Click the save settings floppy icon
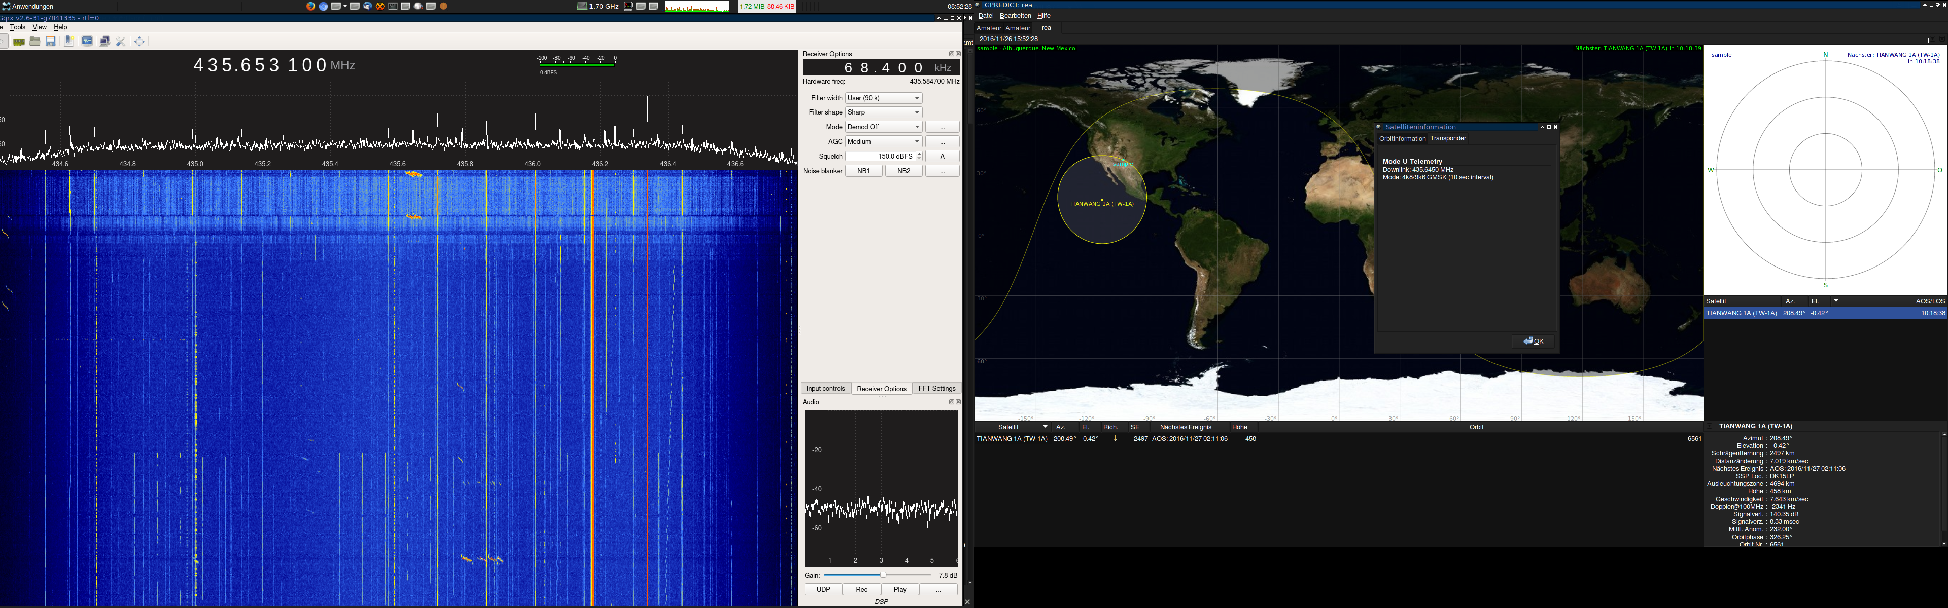The width and height of the screenshot is (1948, 608). point(51,42)
